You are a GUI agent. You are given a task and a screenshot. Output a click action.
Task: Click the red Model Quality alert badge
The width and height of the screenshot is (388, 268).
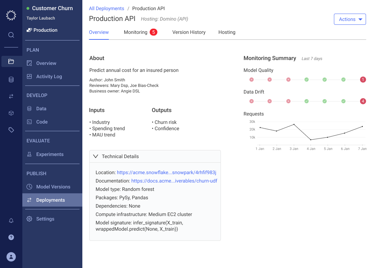tap(363, 80)
